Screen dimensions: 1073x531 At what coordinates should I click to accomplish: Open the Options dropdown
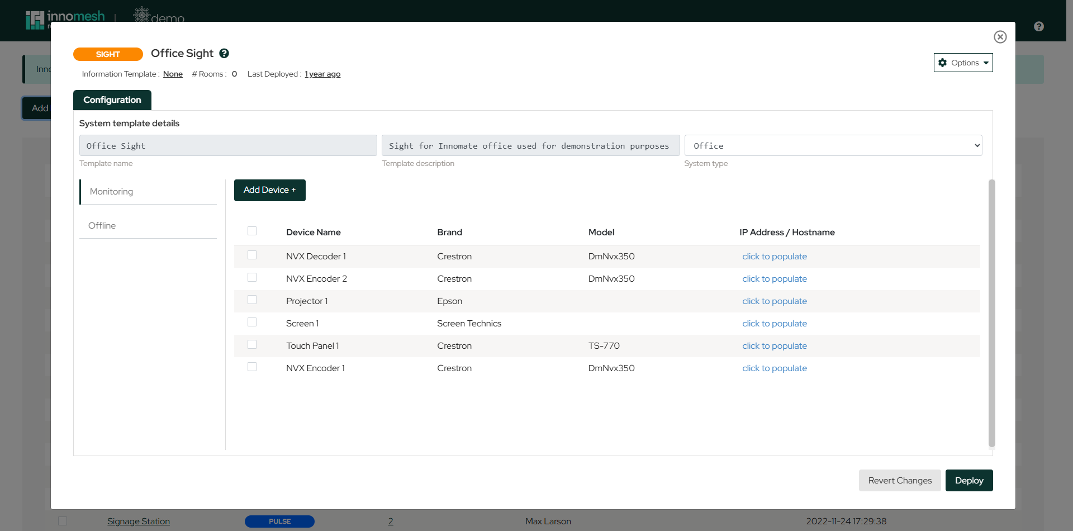click(963, 63)
